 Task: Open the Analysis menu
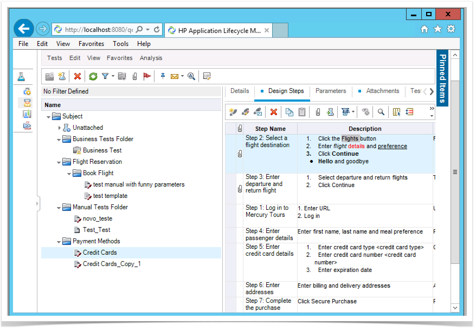coord(151,58)
